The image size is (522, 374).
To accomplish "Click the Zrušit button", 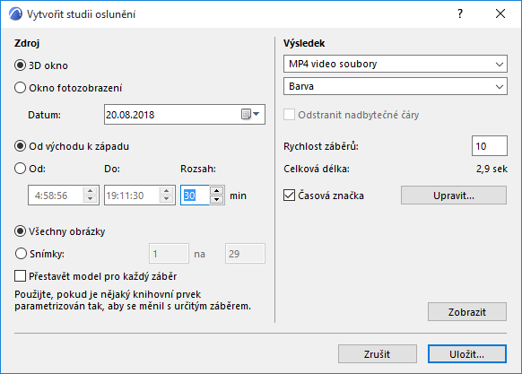I will point(378,353).
